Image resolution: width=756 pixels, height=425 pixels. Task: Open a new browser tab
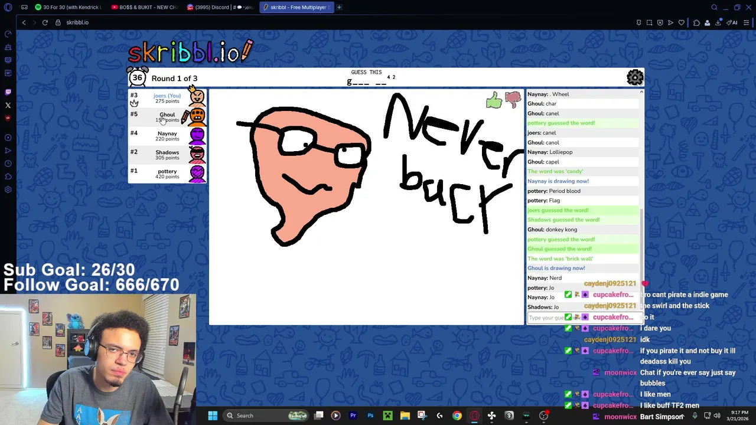(339, 7)
